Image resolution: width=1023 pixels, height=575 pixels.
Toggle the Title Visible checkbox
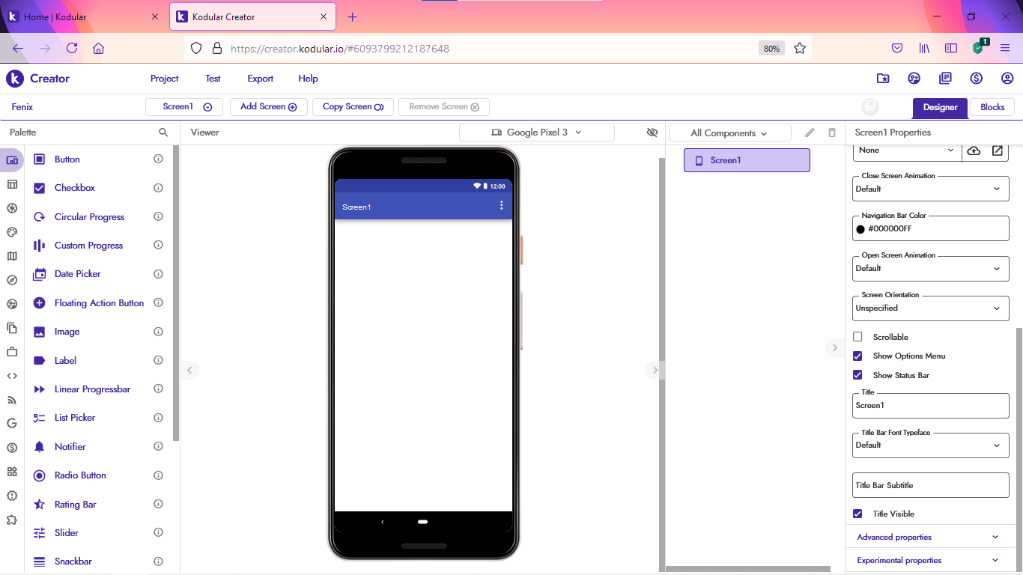[x=858, y=514]
